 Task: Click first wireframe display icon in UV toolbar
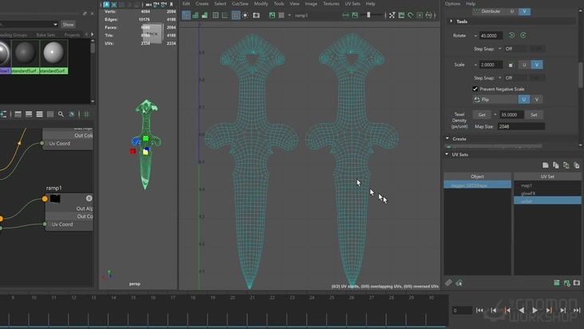(185, 15)
